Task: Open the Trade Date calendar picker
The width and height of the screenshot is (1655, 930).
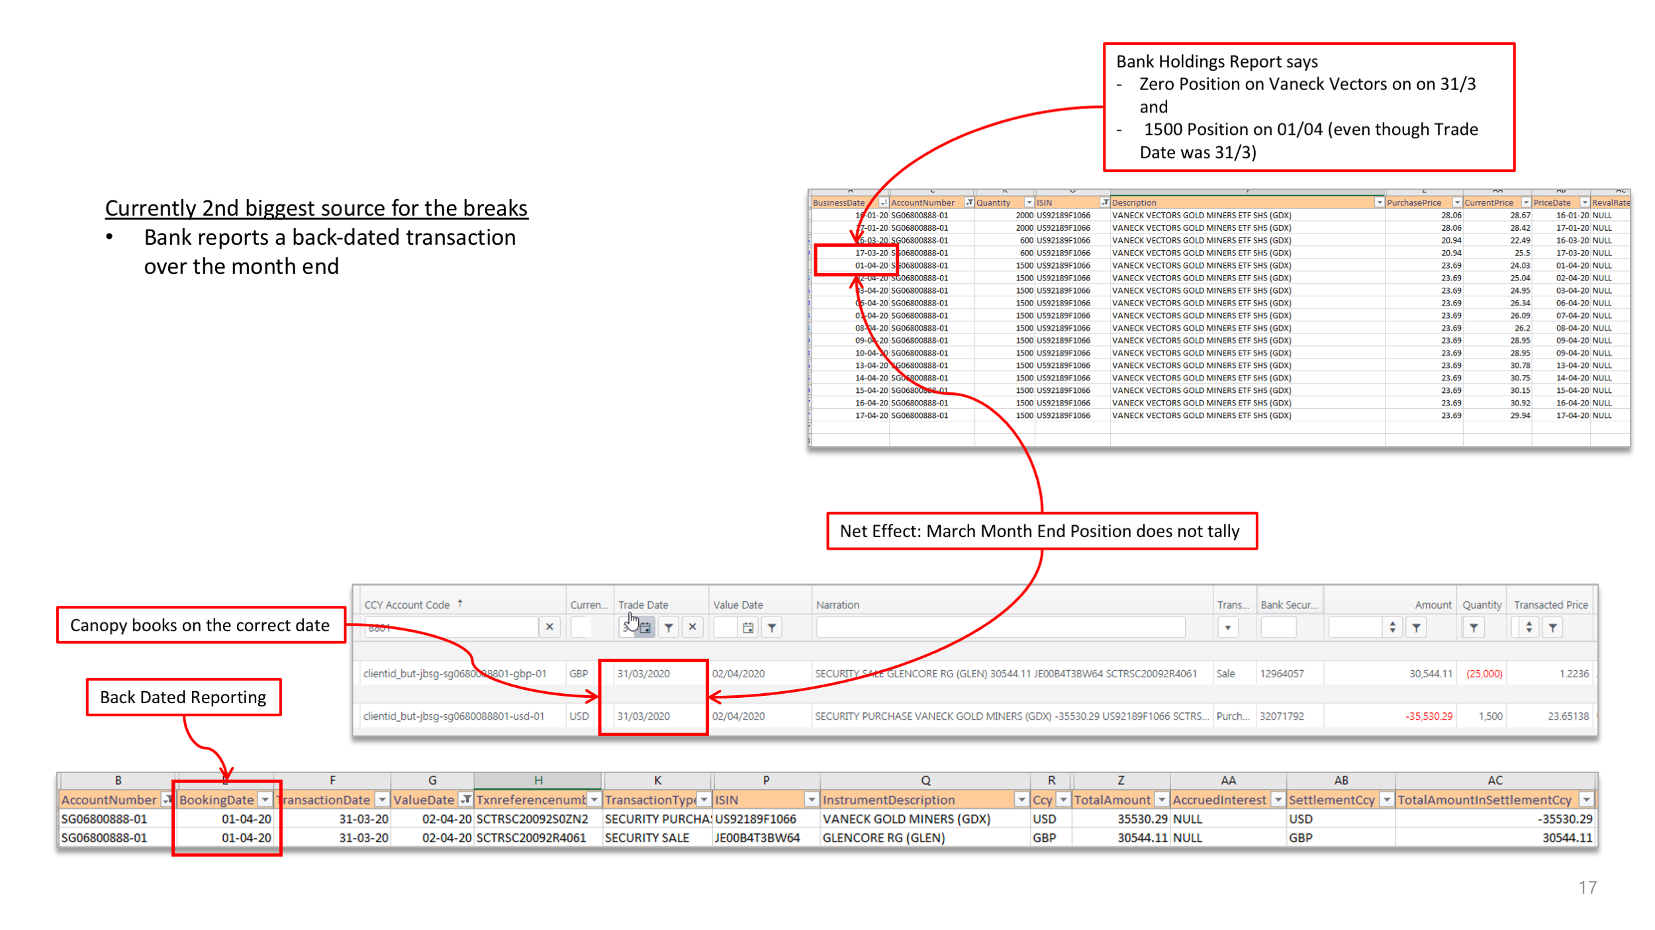Action: 645,627
